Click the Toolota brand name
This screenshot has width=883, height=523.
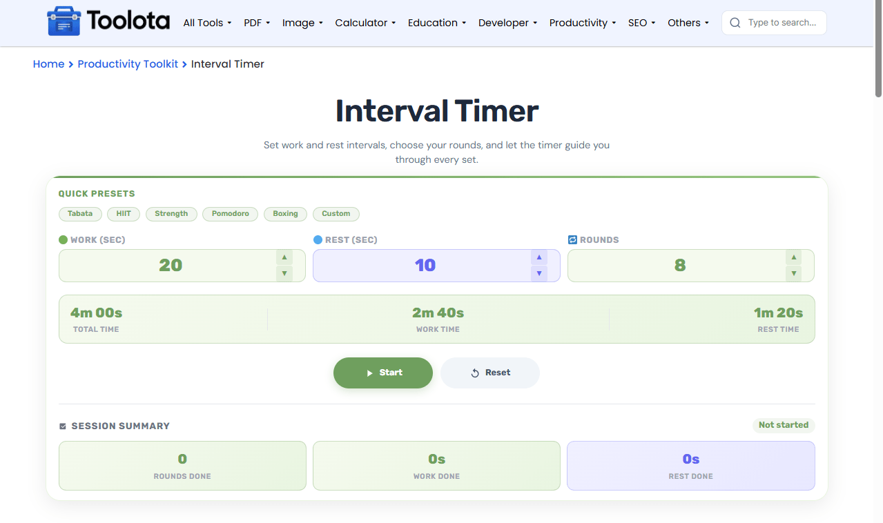click(x=128, y=21)
